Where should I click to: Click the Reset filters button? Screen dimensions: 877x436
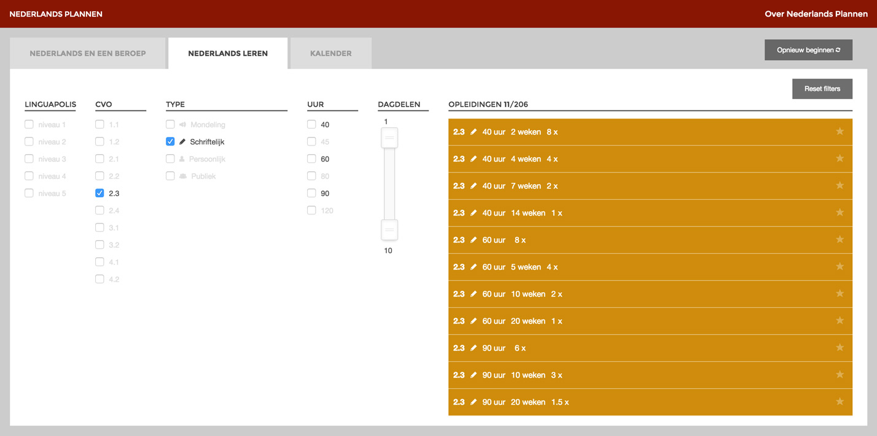click(822, 88)
